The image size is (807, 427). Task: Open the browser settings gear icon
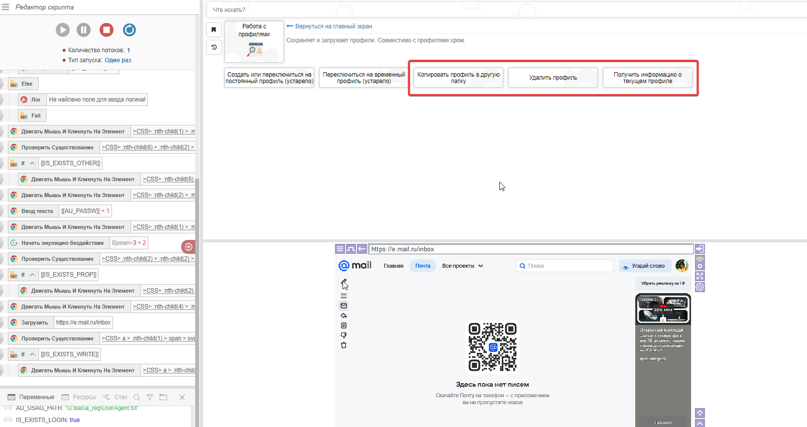coord(700,287)
